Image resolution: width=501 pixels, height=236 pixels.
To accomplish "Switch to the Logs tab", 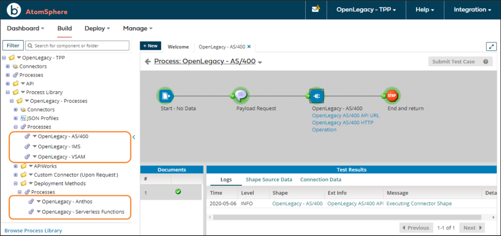I will 226,180.
